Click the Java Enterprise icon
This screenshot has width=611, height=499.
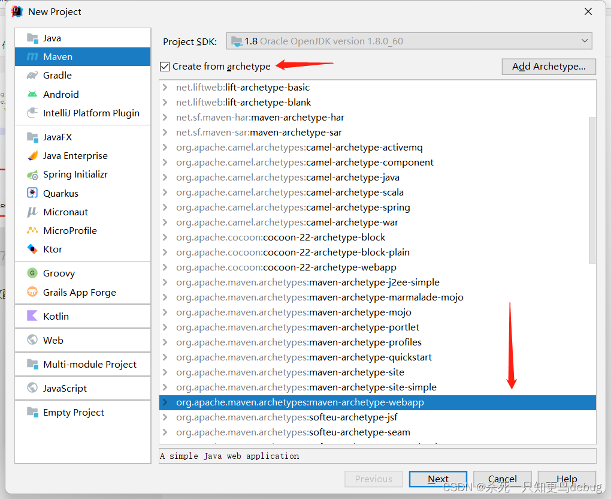pos(32,156)
